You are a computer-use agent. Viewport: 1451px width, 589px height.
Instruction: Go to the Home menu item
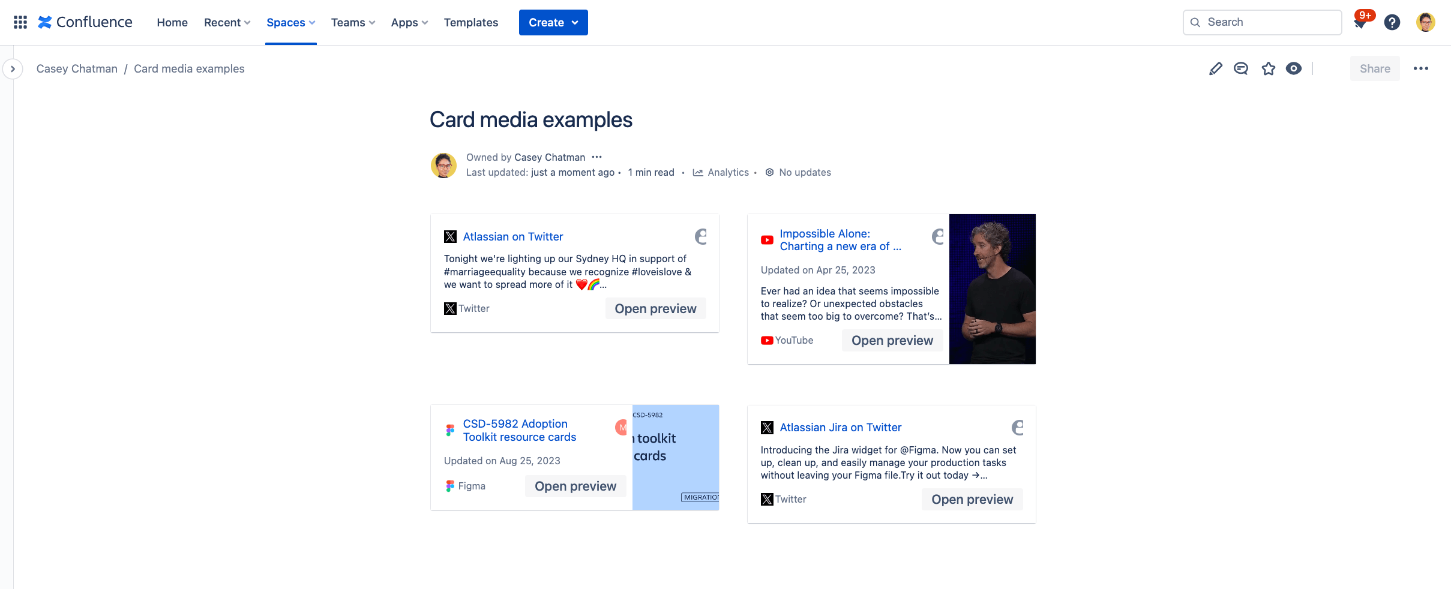click(x=172, y=22)
